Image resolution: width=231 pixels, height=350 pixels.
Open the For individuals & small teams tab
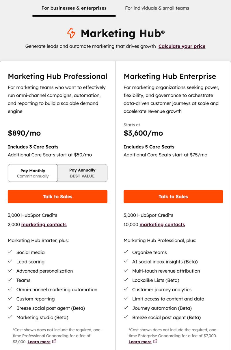157,8
